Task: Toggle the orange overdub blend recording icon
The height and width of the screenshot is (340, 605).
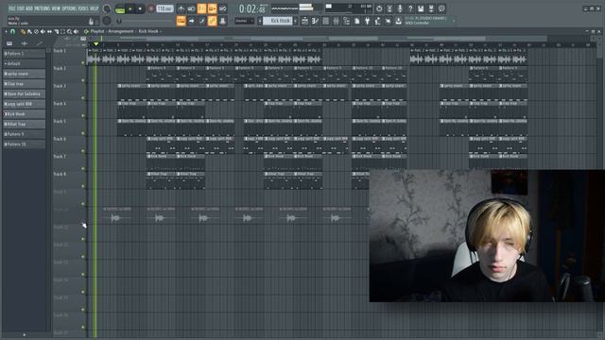Action: [212, 8]
